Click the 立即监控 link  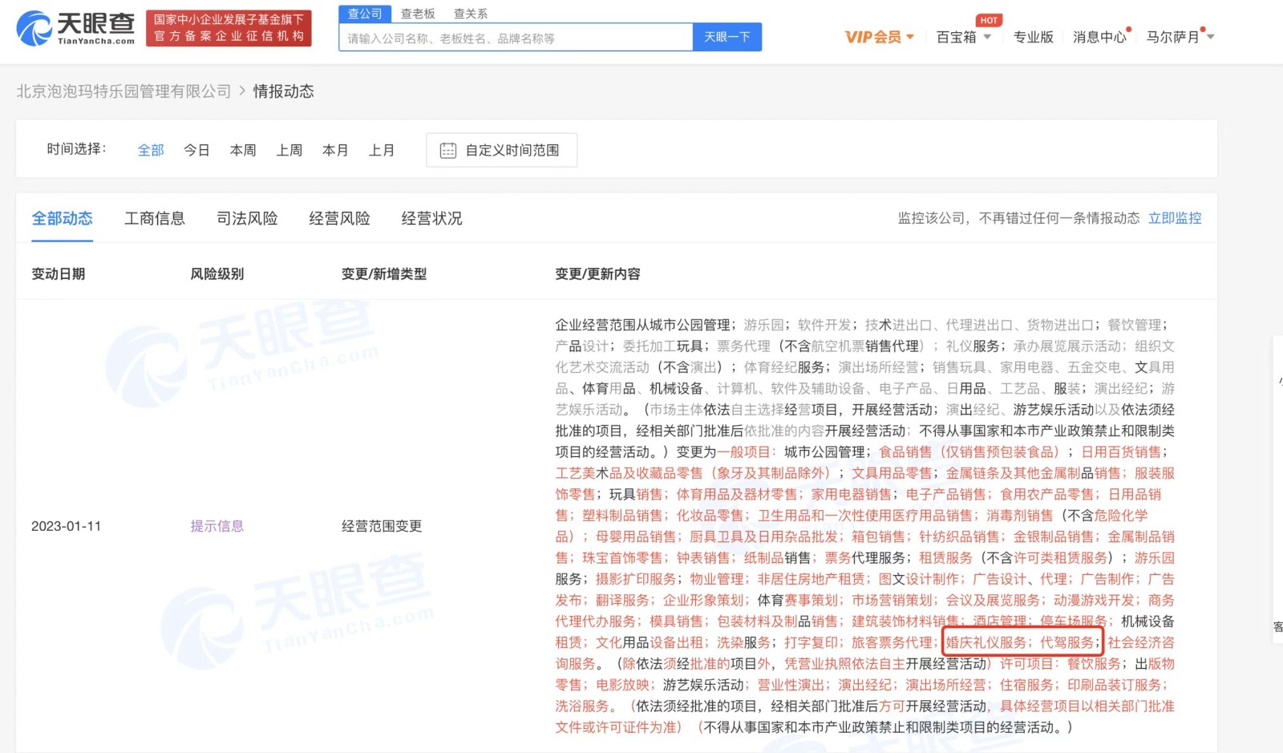1175,218
